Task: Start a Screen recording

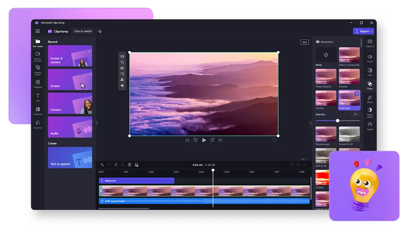Action: (70, 79)
